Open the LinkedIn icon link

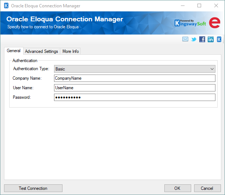211,39
